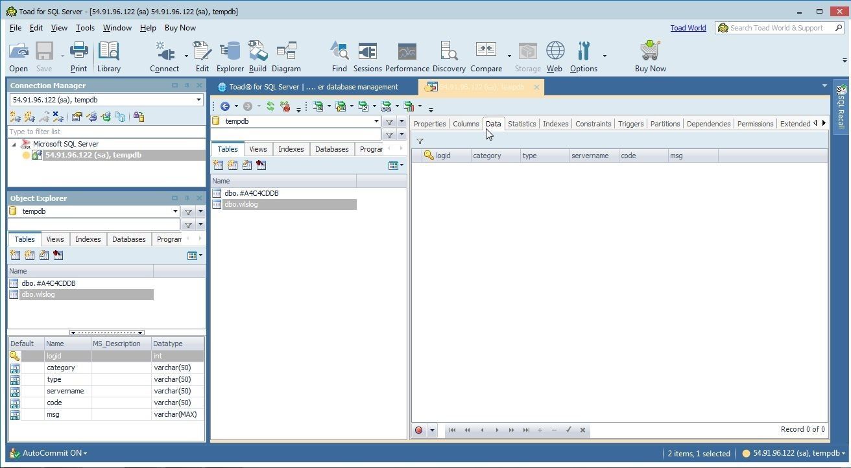Open the Diagram tool

point(286,57)
